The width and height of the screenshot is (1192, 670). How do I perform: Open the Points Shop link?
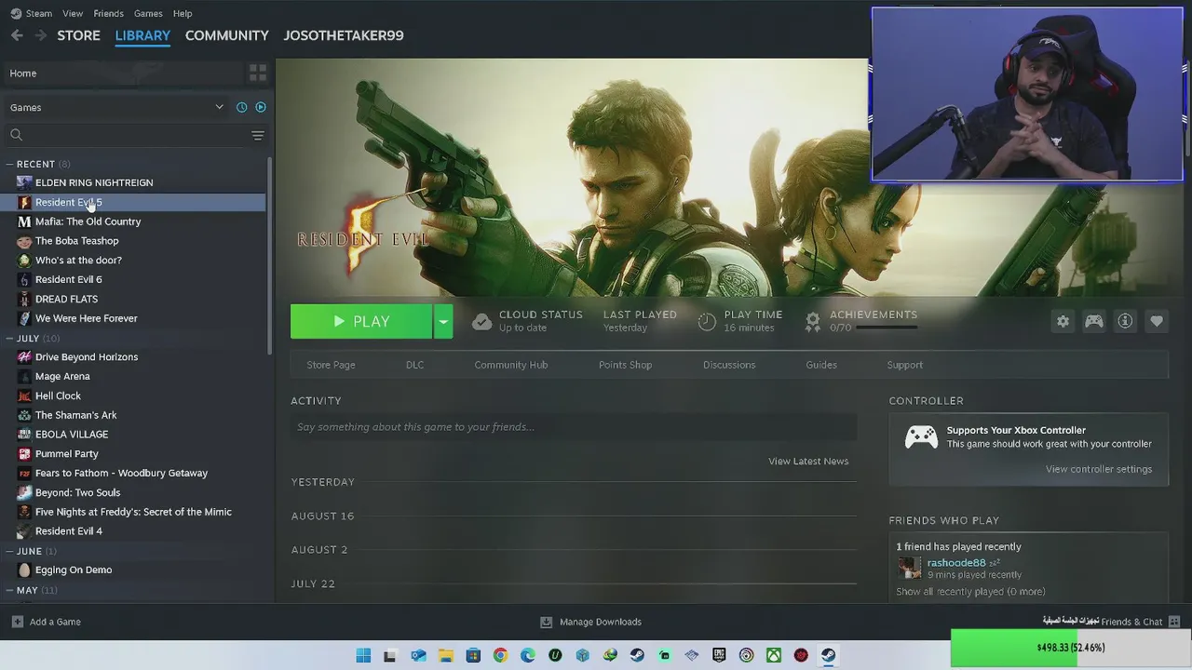[625, 365]
